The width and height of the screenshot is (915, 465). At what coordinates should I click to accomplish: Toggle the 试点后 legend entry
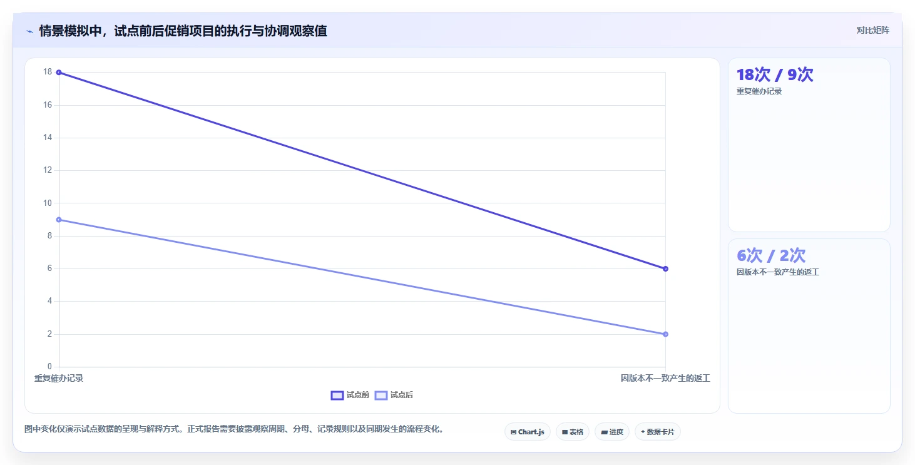click(x=394, y=395)
